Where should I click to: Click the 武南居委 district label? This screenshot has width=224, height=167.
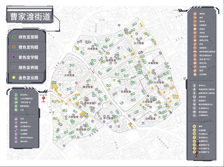[x=126, y=92]
